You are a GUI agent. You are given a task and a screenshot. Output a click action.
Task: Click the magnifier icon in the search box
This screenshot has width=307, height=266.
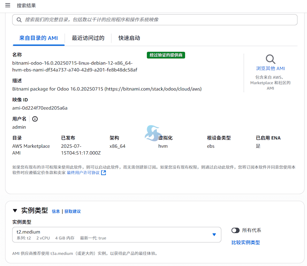tap(19, 20)
